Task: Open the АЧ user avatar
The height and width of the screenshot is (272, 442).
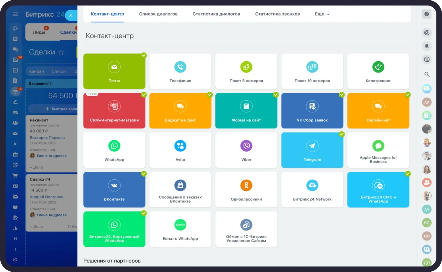Action: [x=427, y=209]
